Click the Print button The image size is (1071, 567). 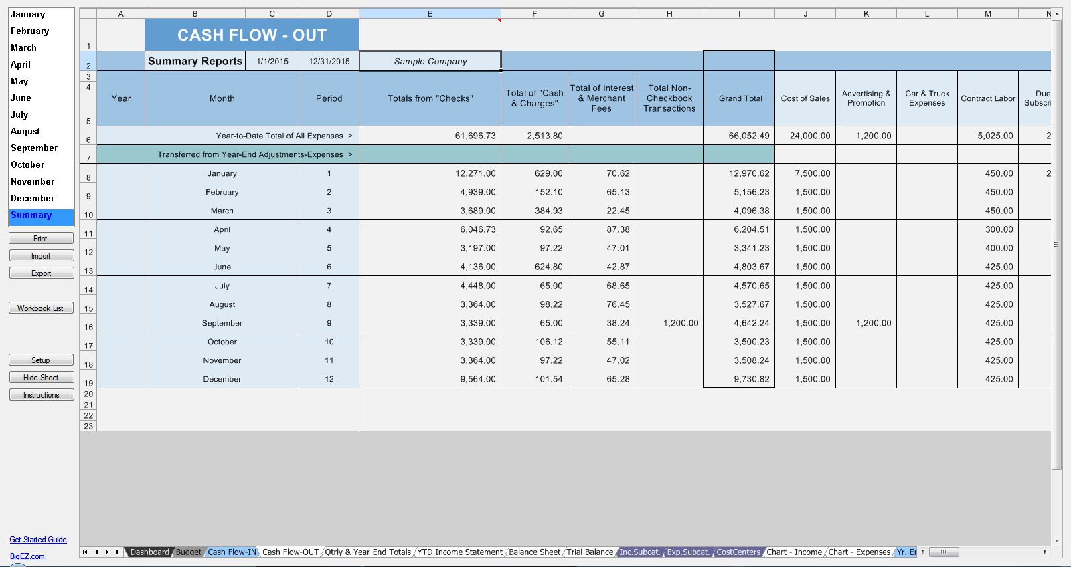[x=41, y=239]
